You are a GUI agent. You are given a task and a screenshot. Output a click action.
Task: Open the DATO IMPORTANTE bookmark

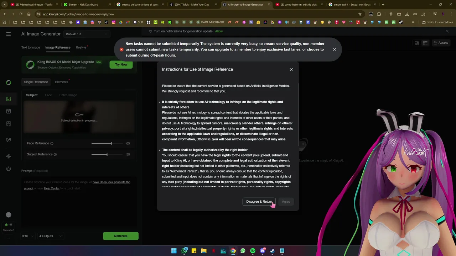(210, 22)
